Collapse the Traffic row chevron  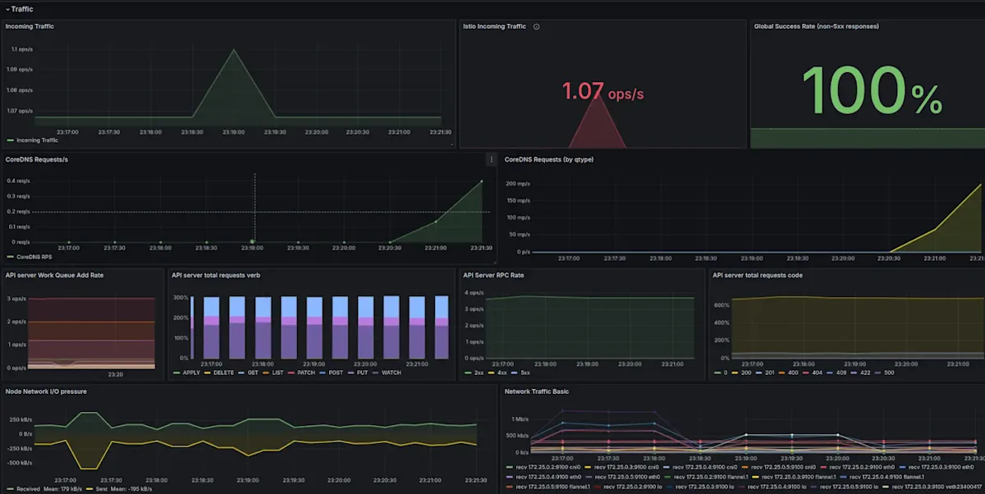tap(7, 9)
